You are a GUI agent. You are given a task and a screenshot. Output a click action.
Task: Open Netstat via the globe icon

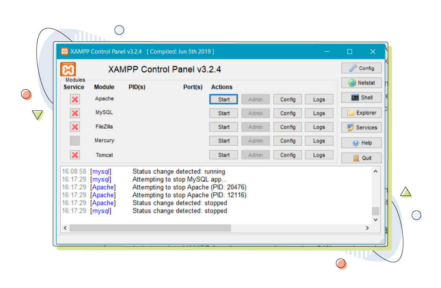(x=361, y=83)
